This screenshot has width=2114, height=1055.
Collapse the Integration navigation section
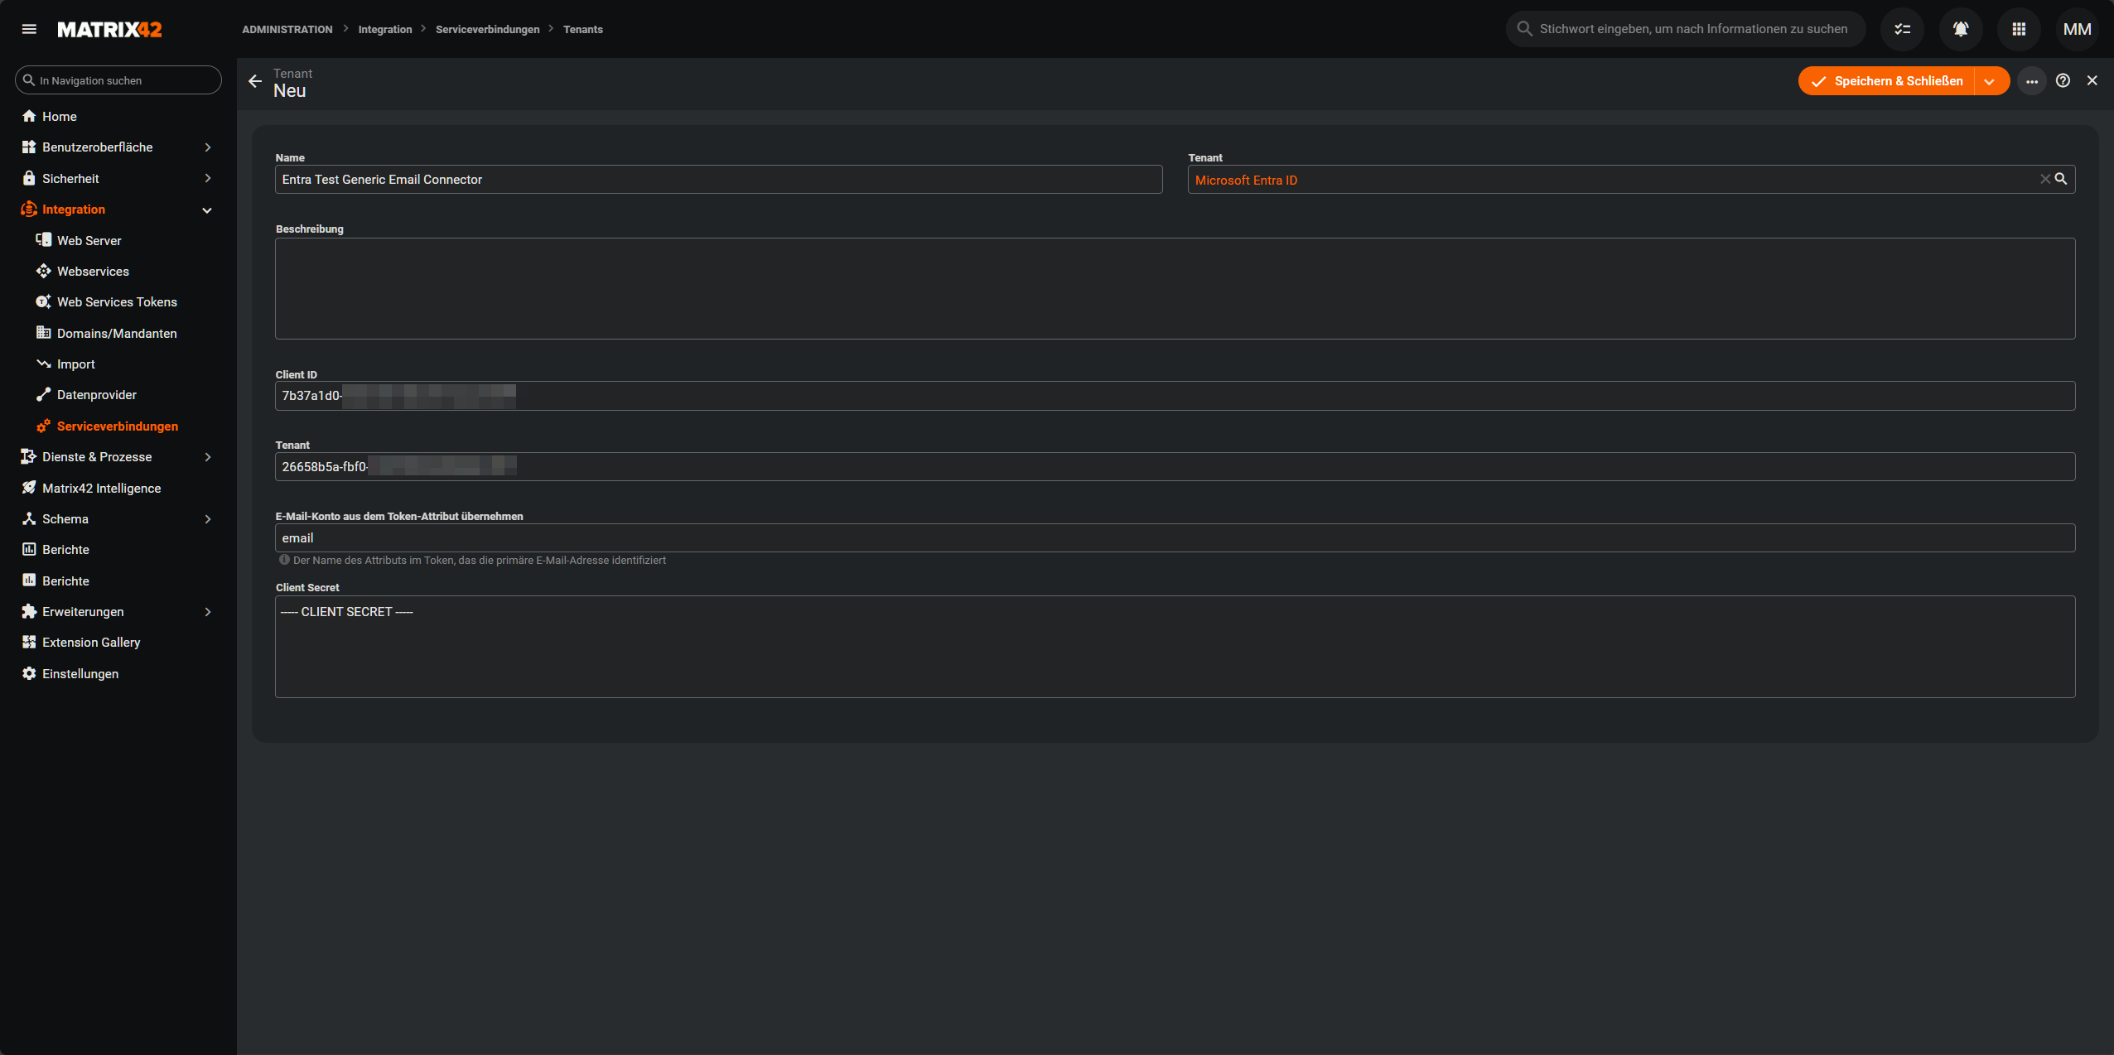(207, 210)
